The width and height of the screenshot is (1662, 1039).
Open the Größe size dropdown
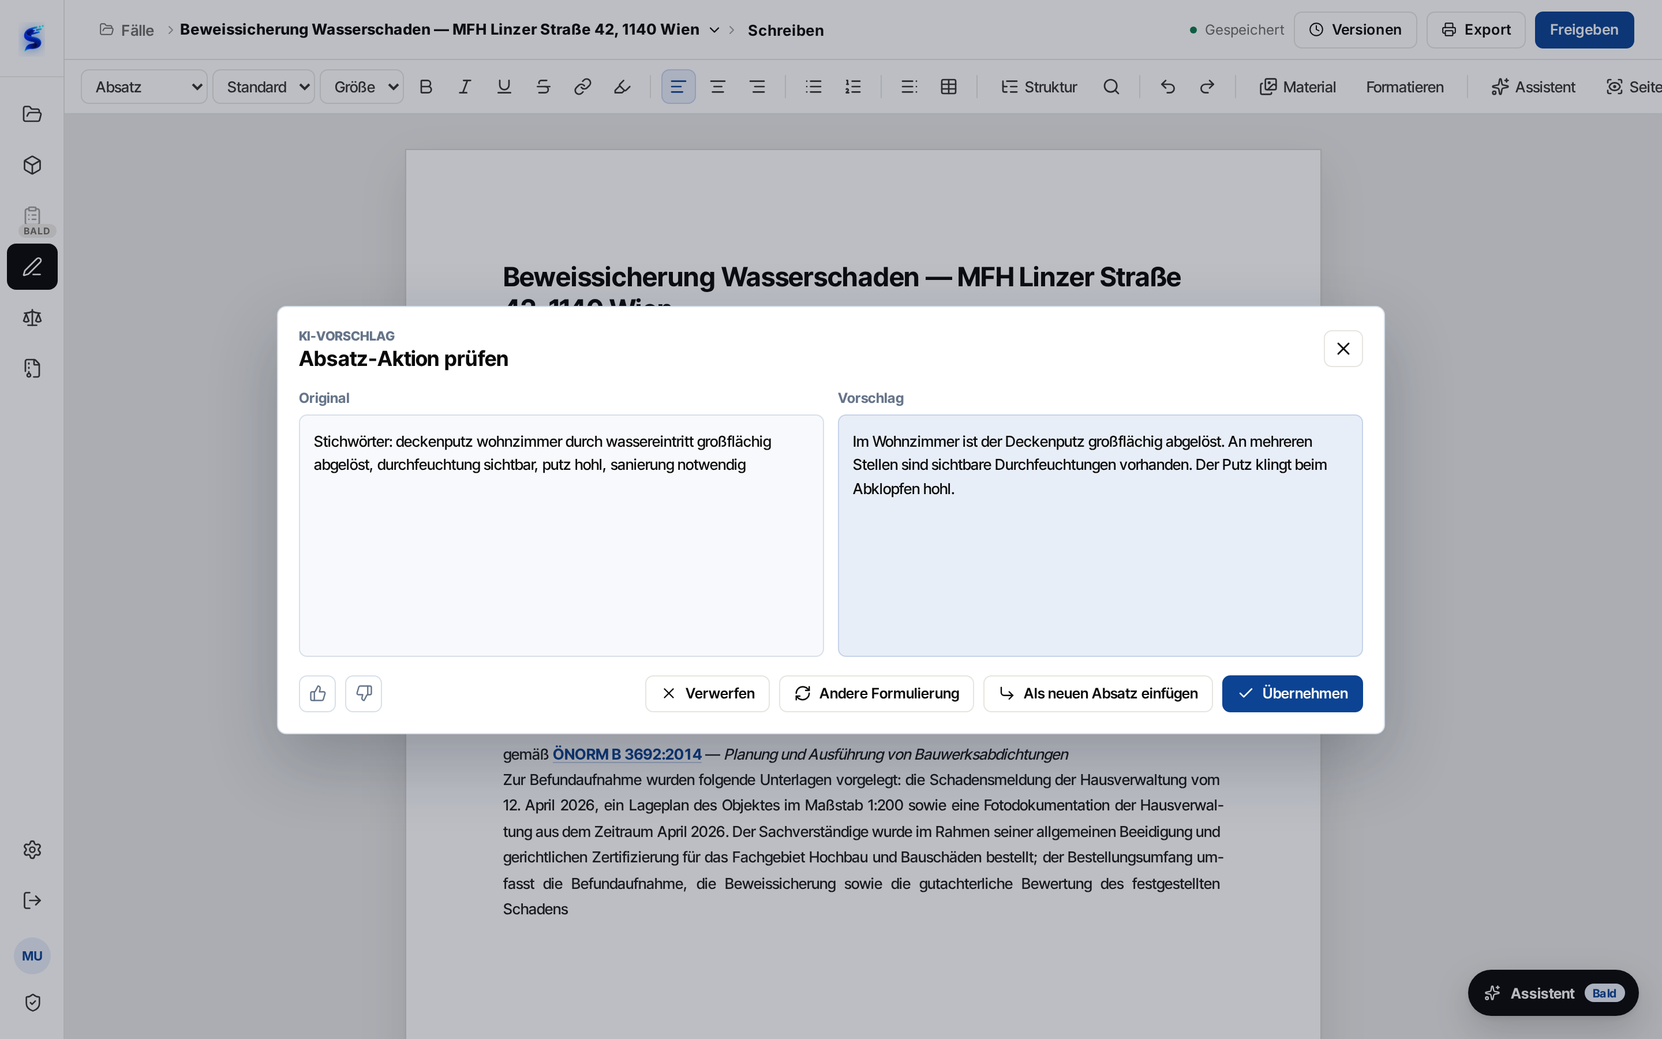[x=362, y=87]
